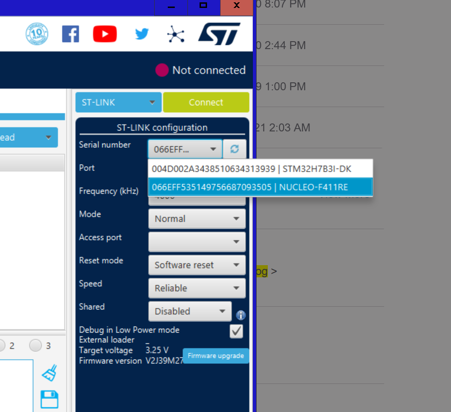Select the NUCLEO-F411RE serial number entry

click(260, 188)
